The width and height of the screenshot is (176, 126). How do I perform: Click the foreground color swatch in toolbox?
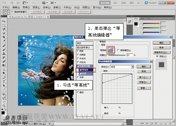(x=3, y=113)
